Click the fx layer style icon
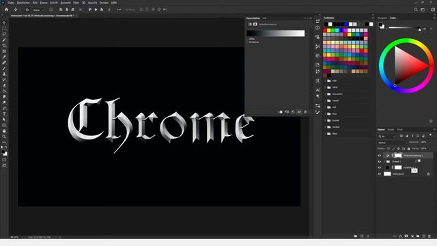Screen dimensions: 437x246 [401, 236]
